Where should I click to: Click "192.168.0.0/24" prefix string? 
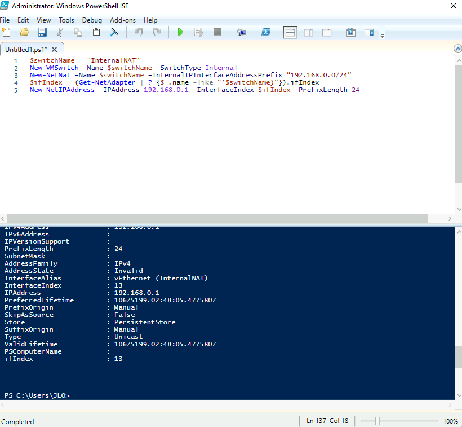click(319, 75)
